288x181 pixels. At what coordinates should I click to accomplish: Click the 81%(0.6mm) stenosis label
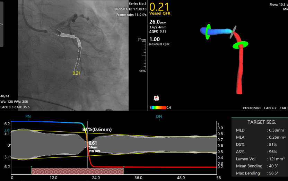click(x=97, y=129)
